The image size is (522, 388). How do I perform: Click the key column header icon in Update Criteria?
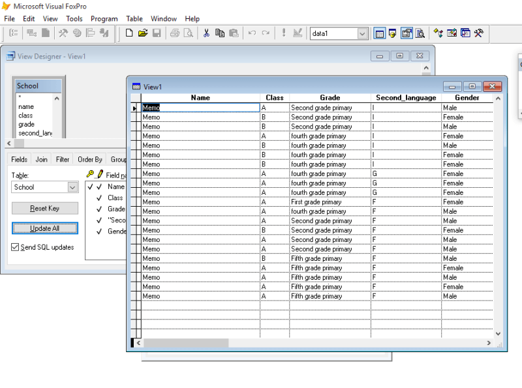pos(90,174)
